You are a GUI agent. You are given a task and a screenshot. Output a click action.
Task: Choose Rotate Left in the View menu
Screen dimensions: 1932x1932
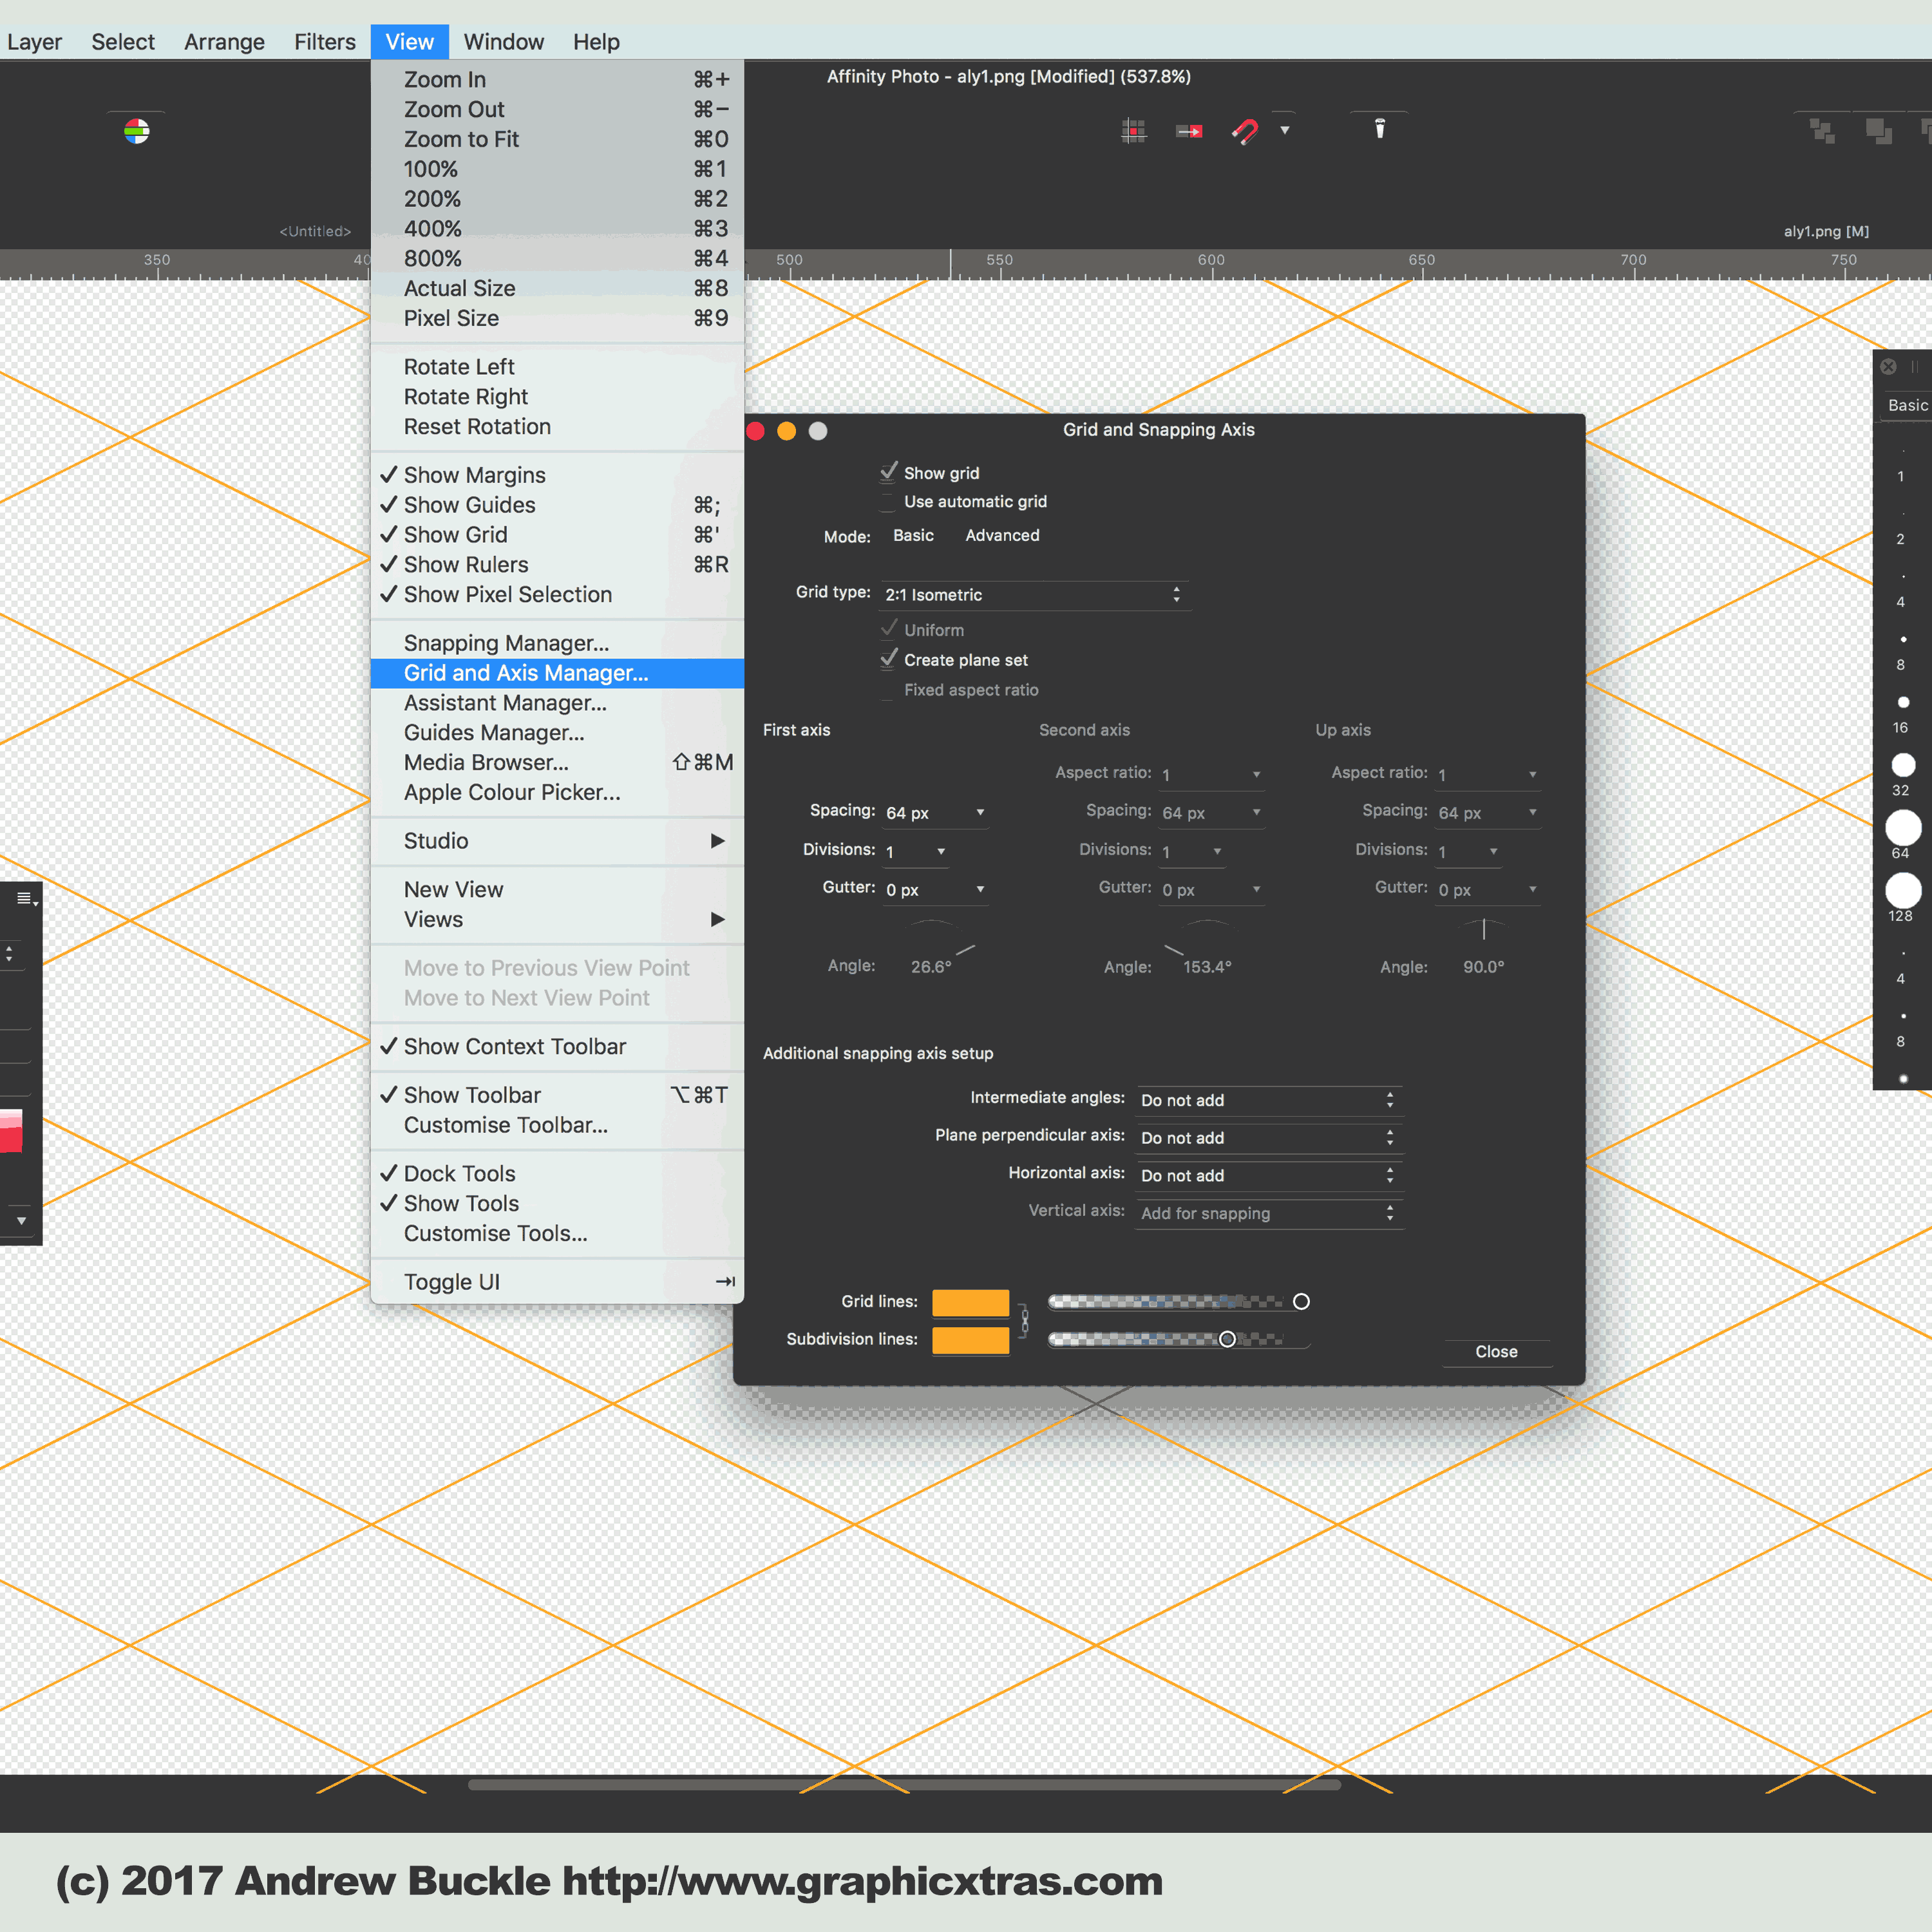click(557, 367)
